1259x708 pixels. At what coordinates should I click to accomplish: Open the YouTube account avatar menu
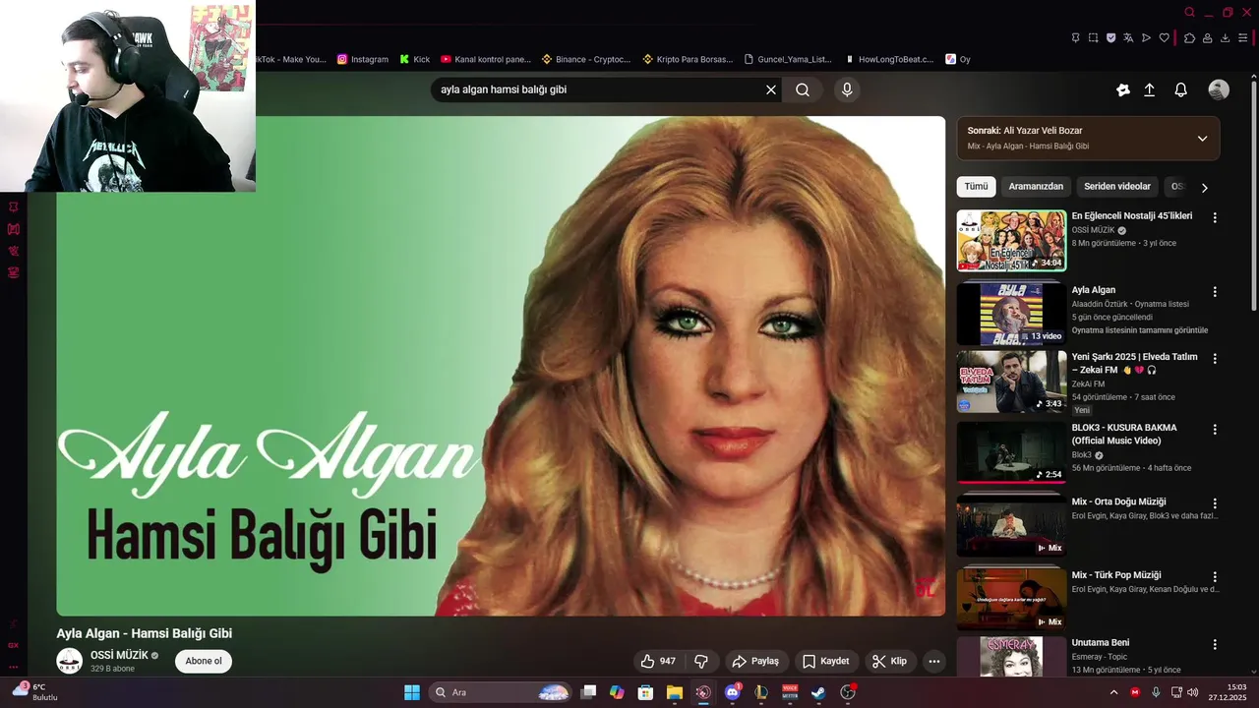pyautogui.click(x=1219, y=89)
